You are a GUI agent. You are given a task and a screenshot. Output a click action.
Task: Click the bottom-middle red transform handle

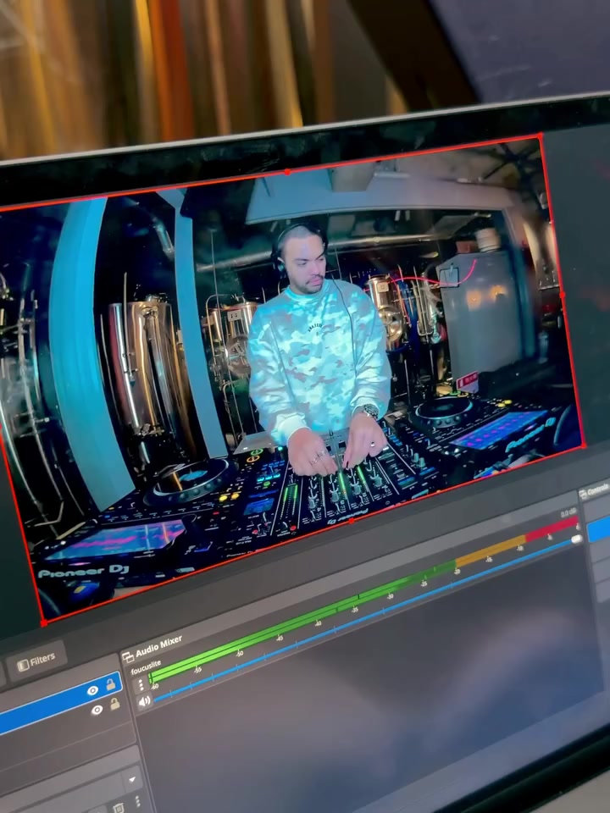click(x=351, y=521)
